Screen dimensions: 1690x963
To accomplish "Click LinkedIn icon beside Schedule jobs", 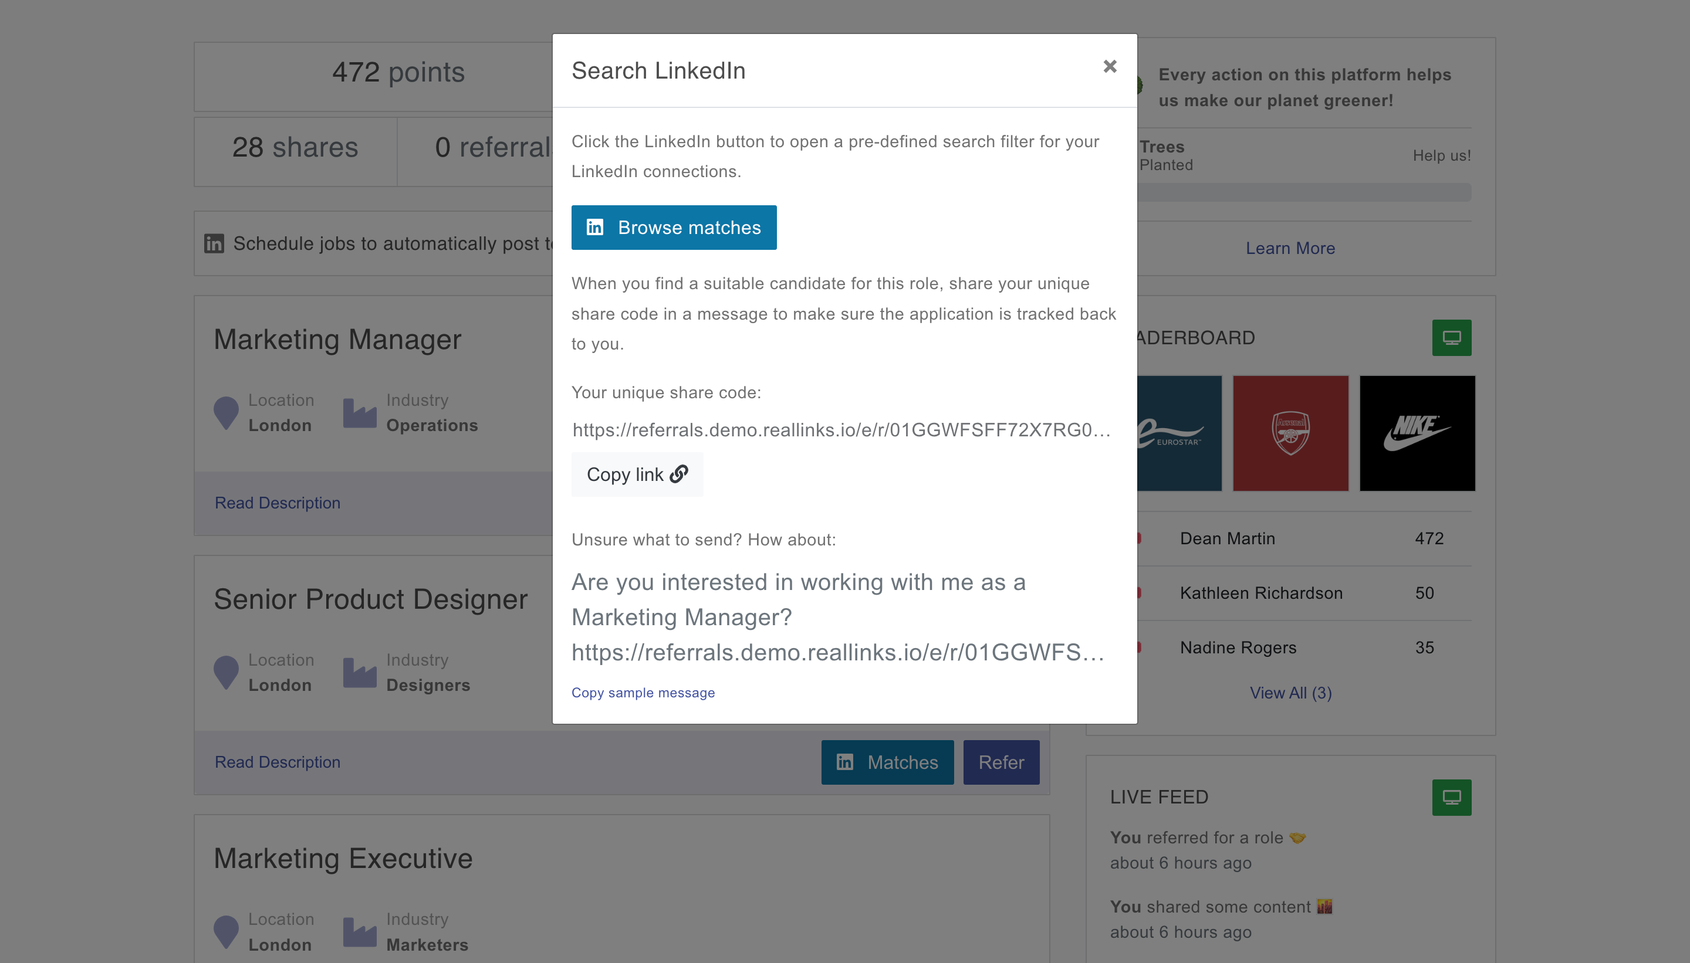I will (214, 243).
